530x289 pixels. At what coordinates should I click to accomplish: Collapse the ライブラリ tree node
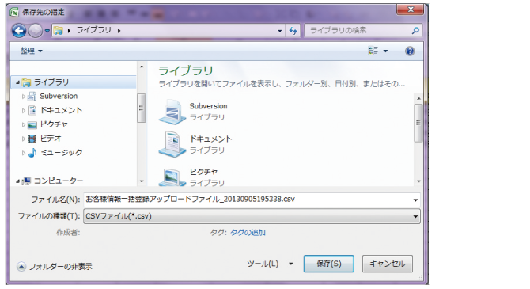tap(17, 82)
